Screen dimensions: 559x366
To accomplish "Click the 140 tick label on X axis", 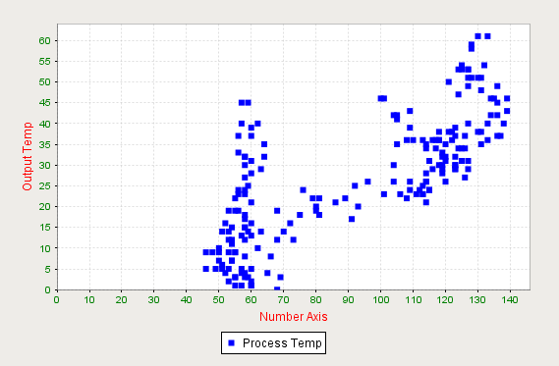I will tap(510, 300).
